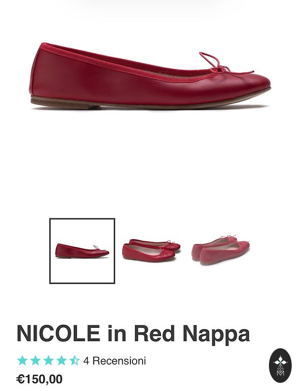The image size is (300, 391).
Task: Click the fourth turquoise rating star
Action: click(x=61, y=360)
